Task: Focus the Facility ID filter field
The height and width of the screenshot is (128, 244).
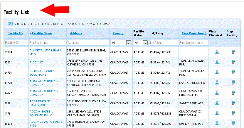Action: click(16, 43)
